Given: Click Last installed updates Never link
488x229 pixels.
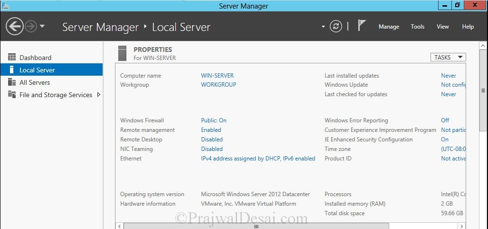Looking at the screenshot, I should [449, 76].
